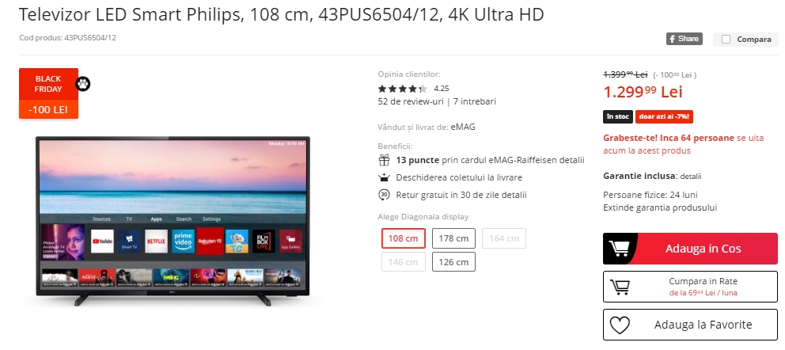Click Extinde garantia produsului link

tap(660, 207)
